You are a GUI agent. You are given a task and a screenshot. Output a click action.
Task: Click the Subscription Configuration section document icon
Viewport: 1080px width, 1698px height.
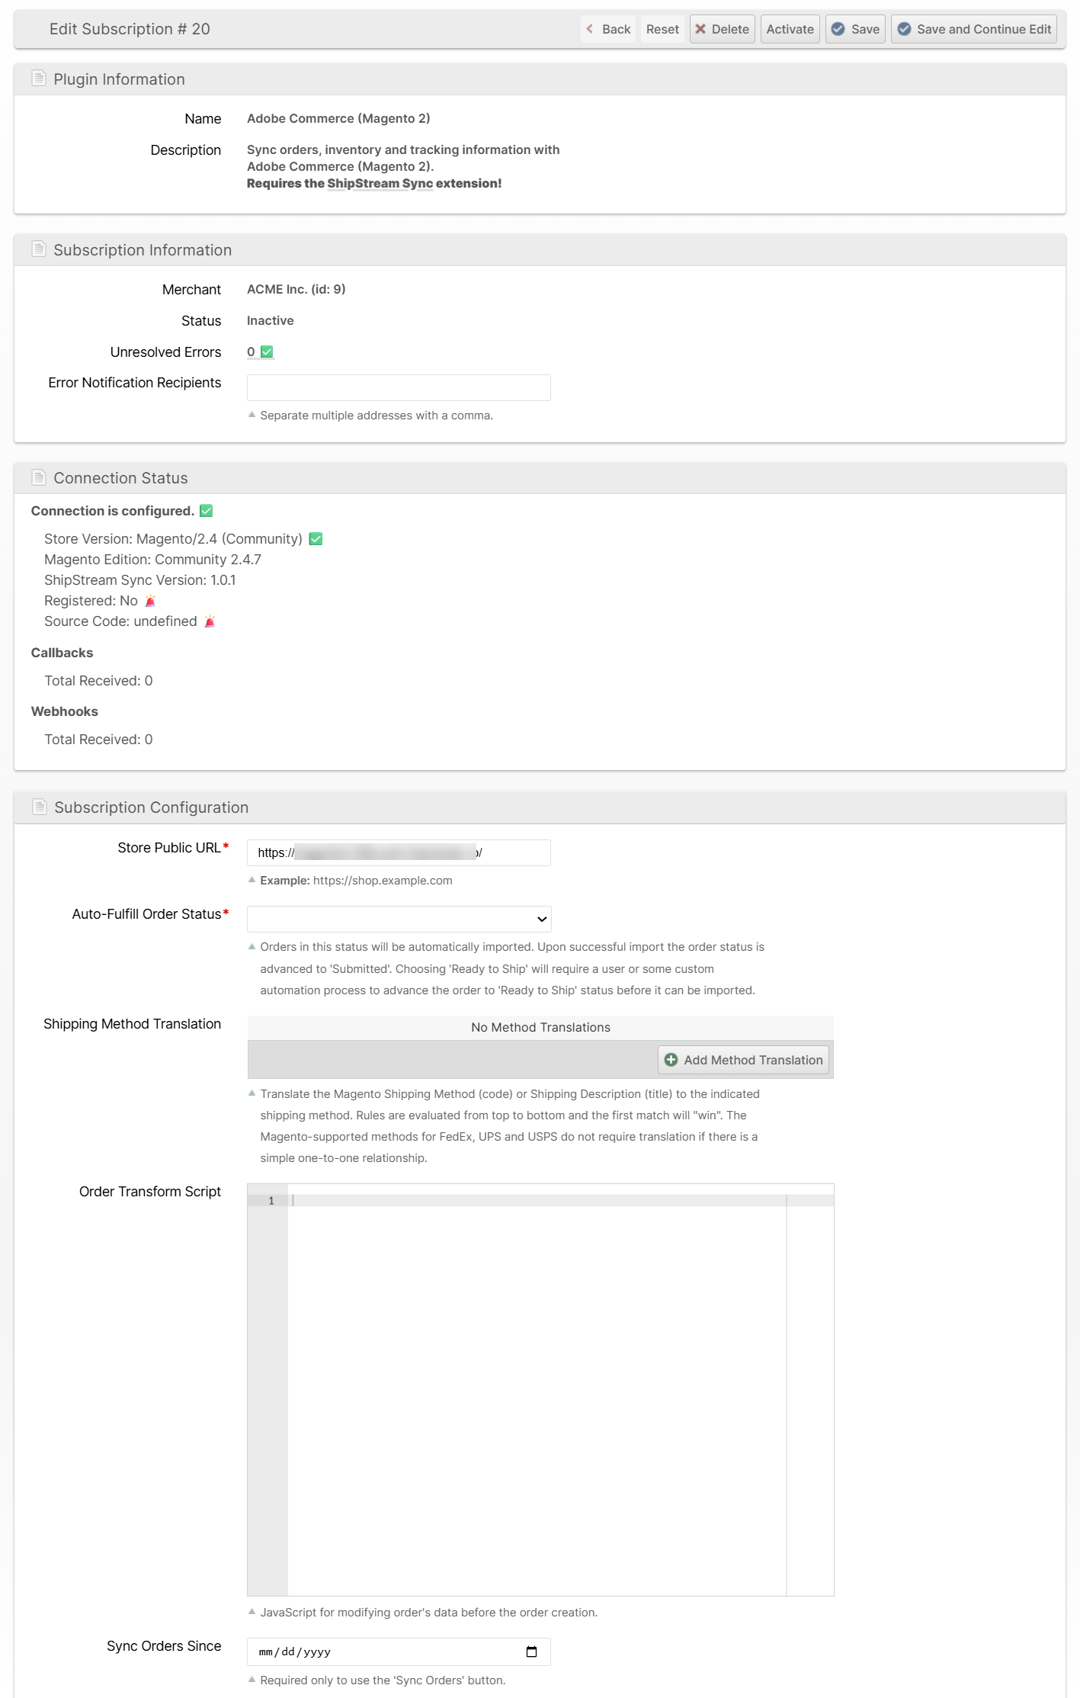coord(40,807)
